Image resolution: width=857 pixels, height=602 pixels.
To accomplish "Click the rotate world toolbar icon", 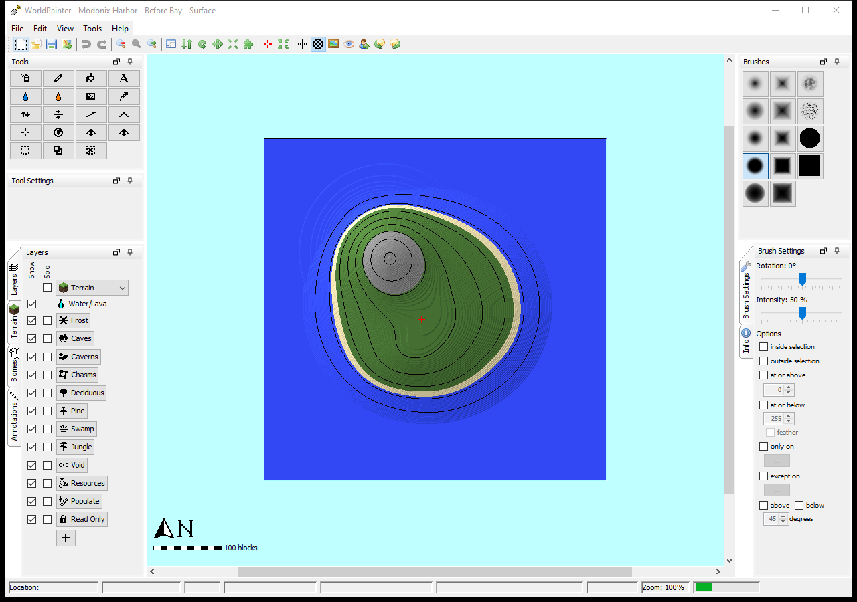I will pyautogui.click(x=202, y=44).
